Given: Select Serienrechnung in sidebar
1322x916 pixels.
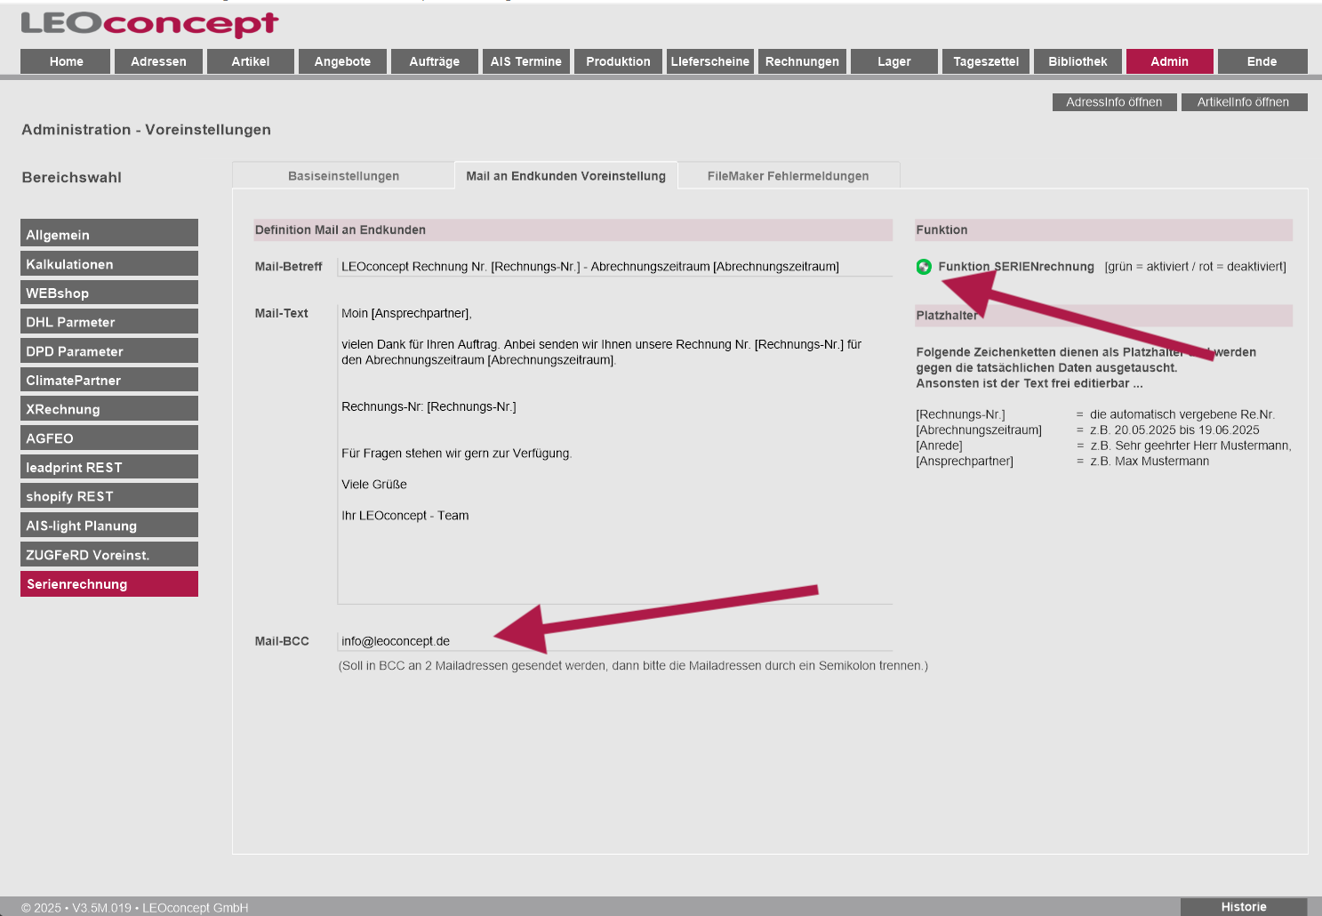Looking at the screenshot, I should click(x=109, y=583).
